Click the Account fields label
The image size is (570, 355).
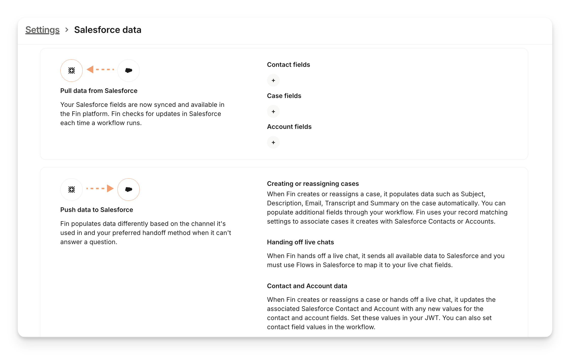pyautogui.click(x=289, y=127)
